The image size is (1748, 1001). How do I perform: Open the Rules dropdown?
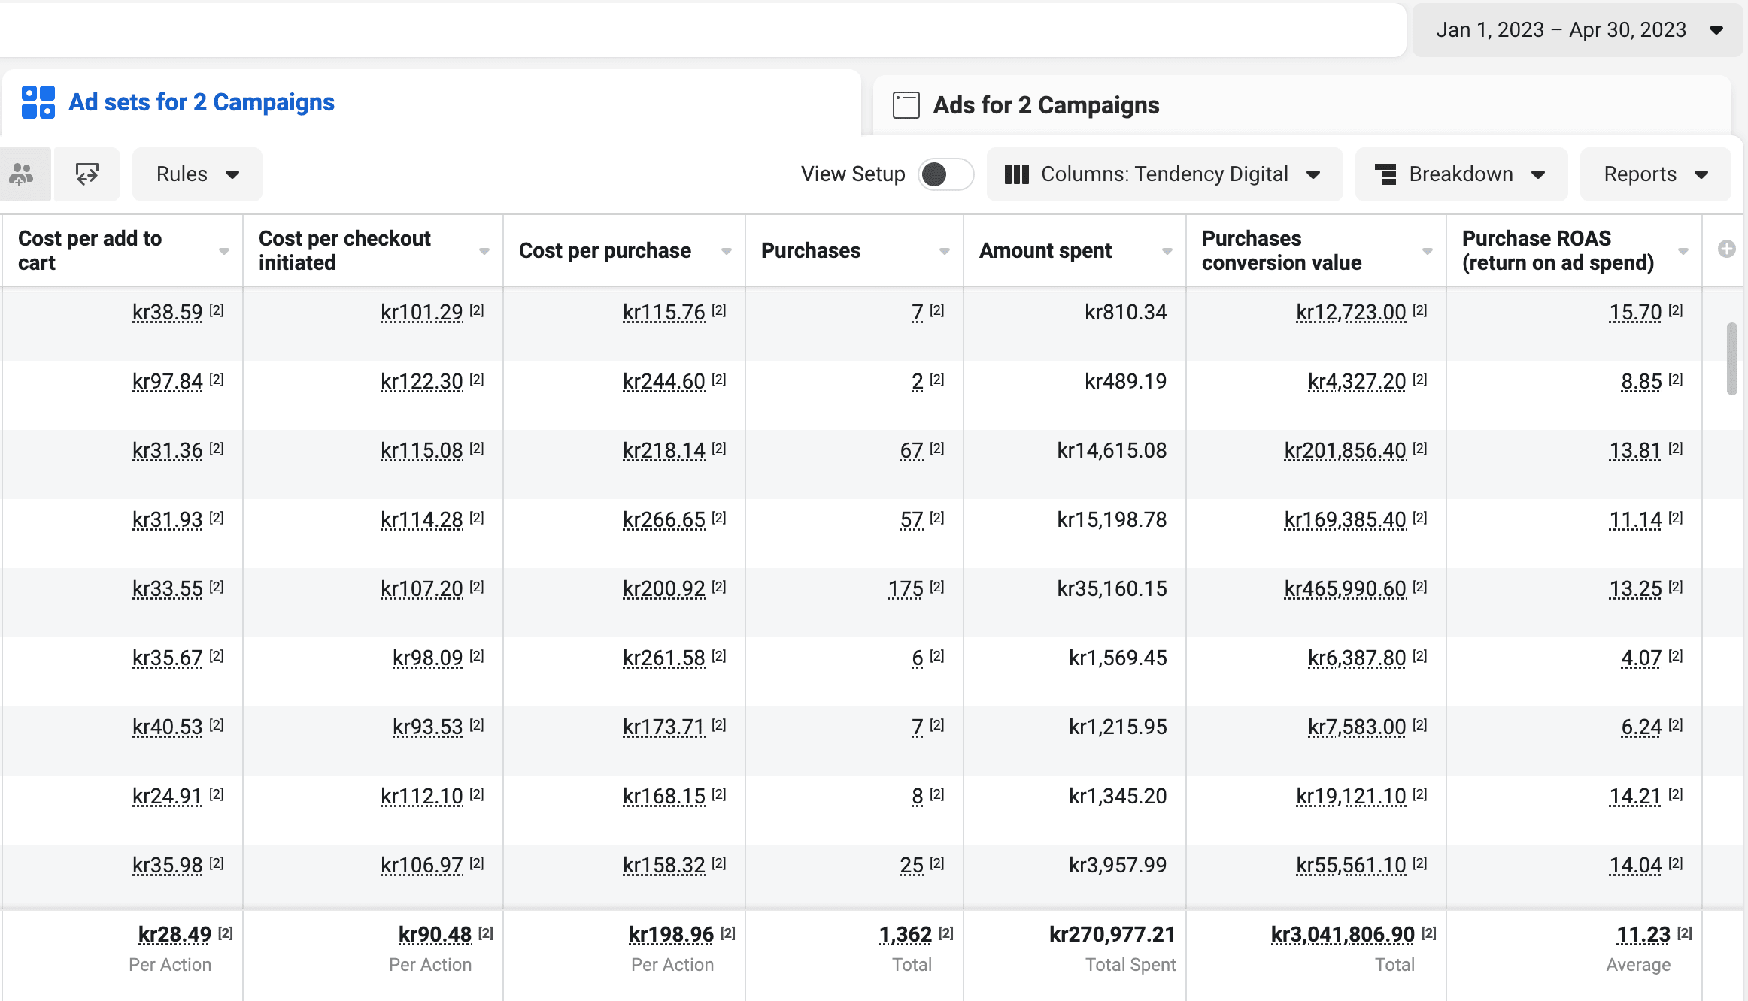coord(197,174)
